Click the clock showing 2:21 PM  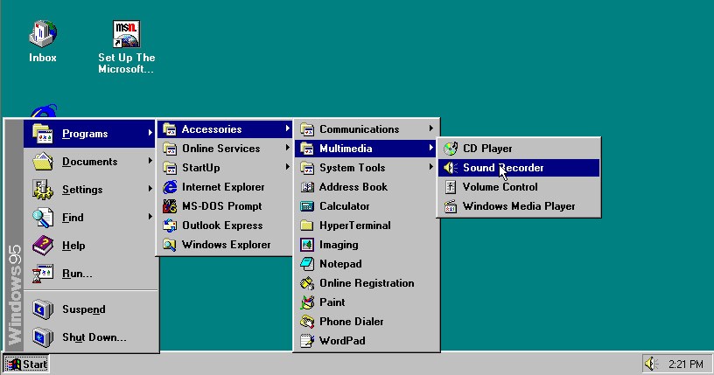point(685,364)
